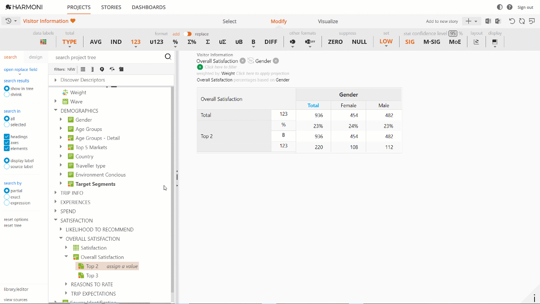Click the undo arrow icon
This screenshot has height=304, width=540.
pyautogui.click(x=512, y=21)
